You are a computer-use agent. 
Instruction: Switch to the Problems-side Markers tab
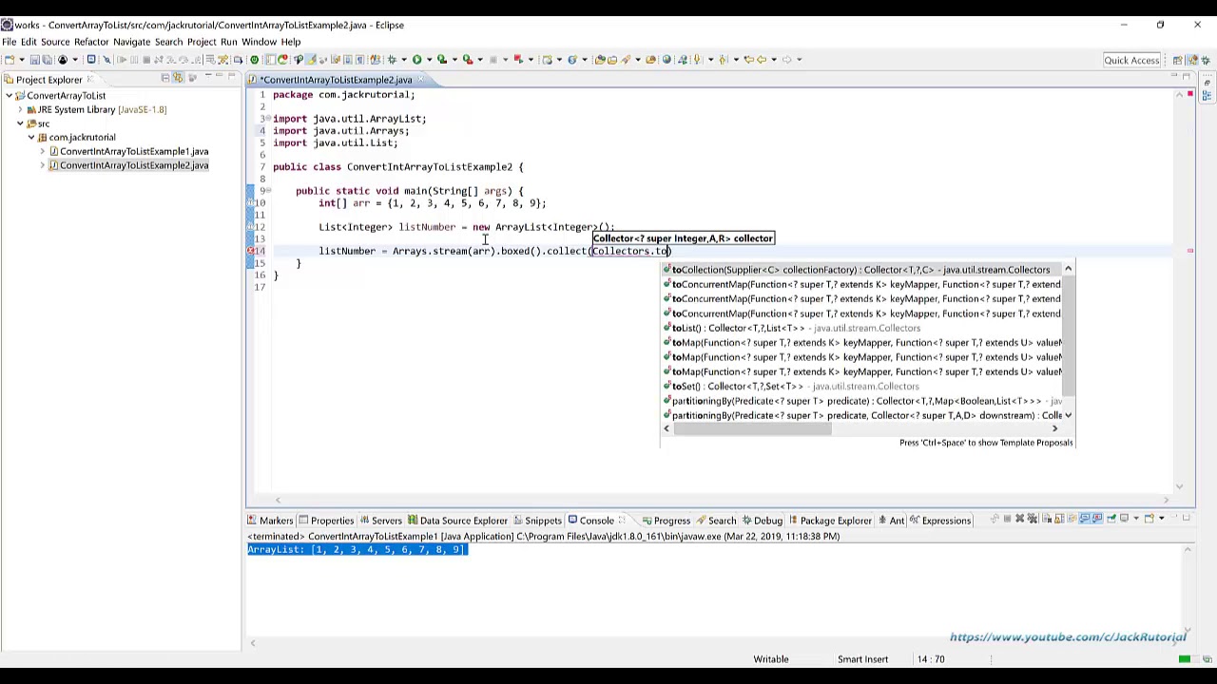point(270,521)
